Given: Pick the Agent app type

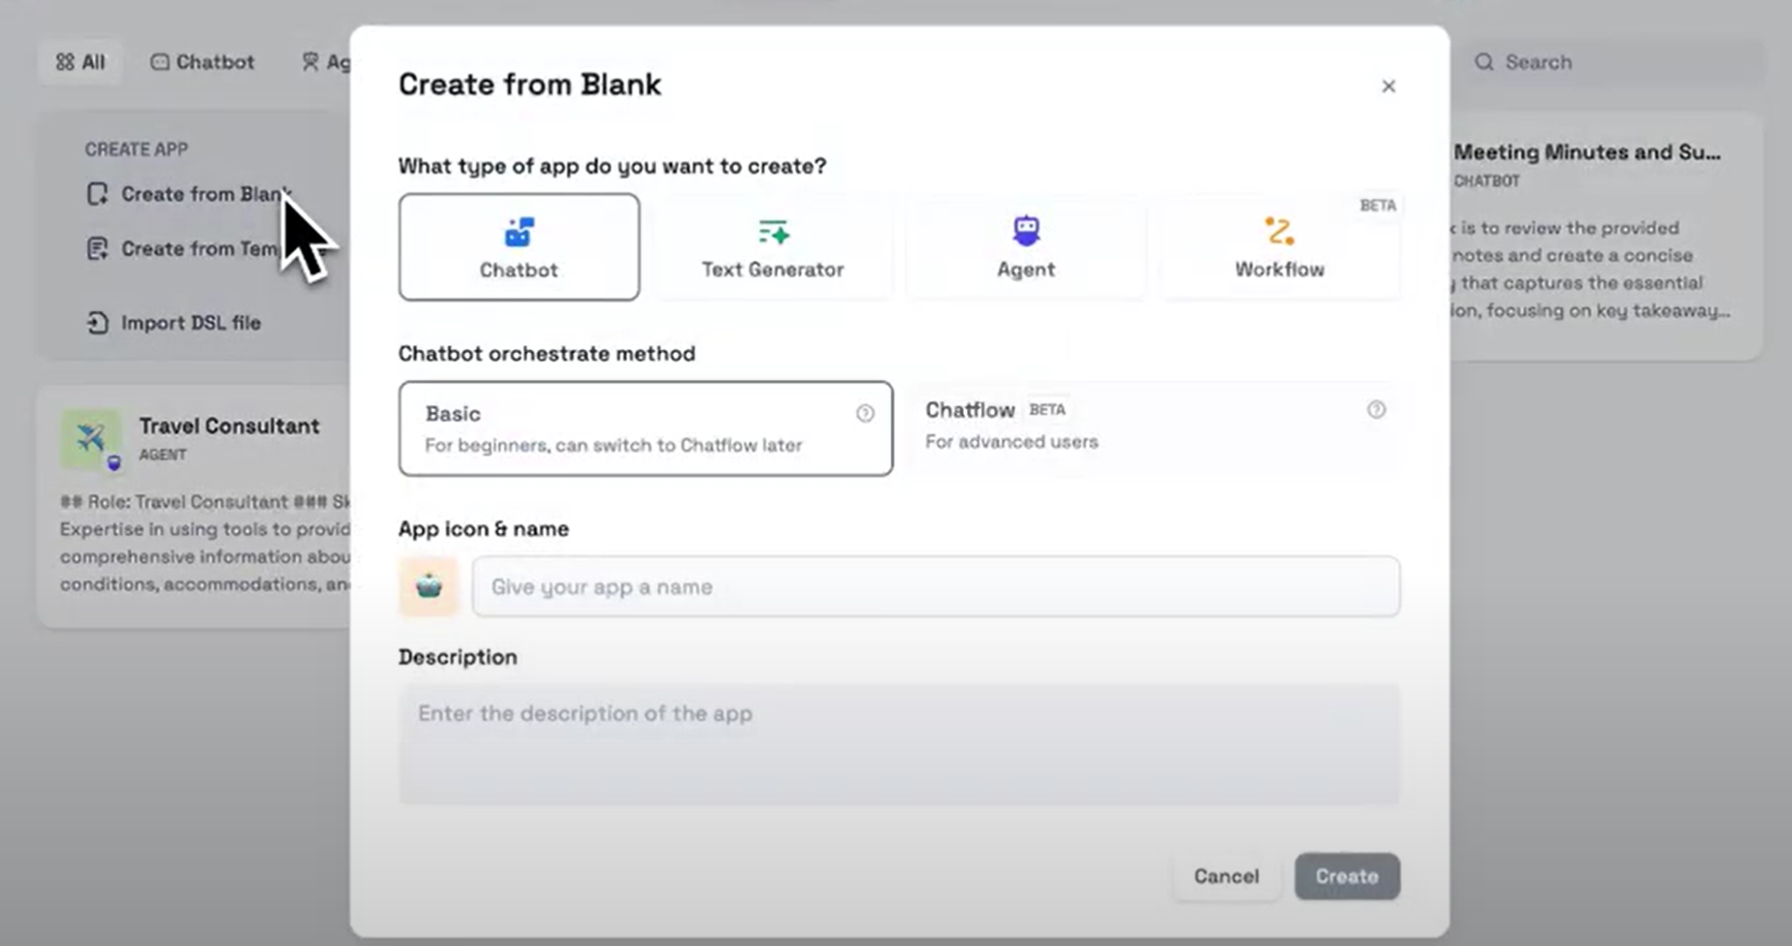Looking at the screenshot, I should 1026,247.
